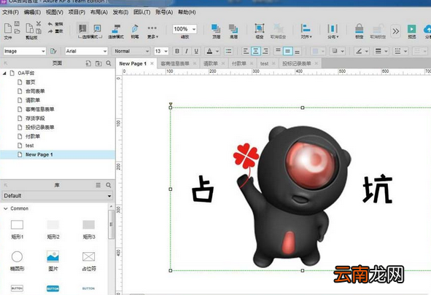Open the 布局(A) menu

pos(99,12)
